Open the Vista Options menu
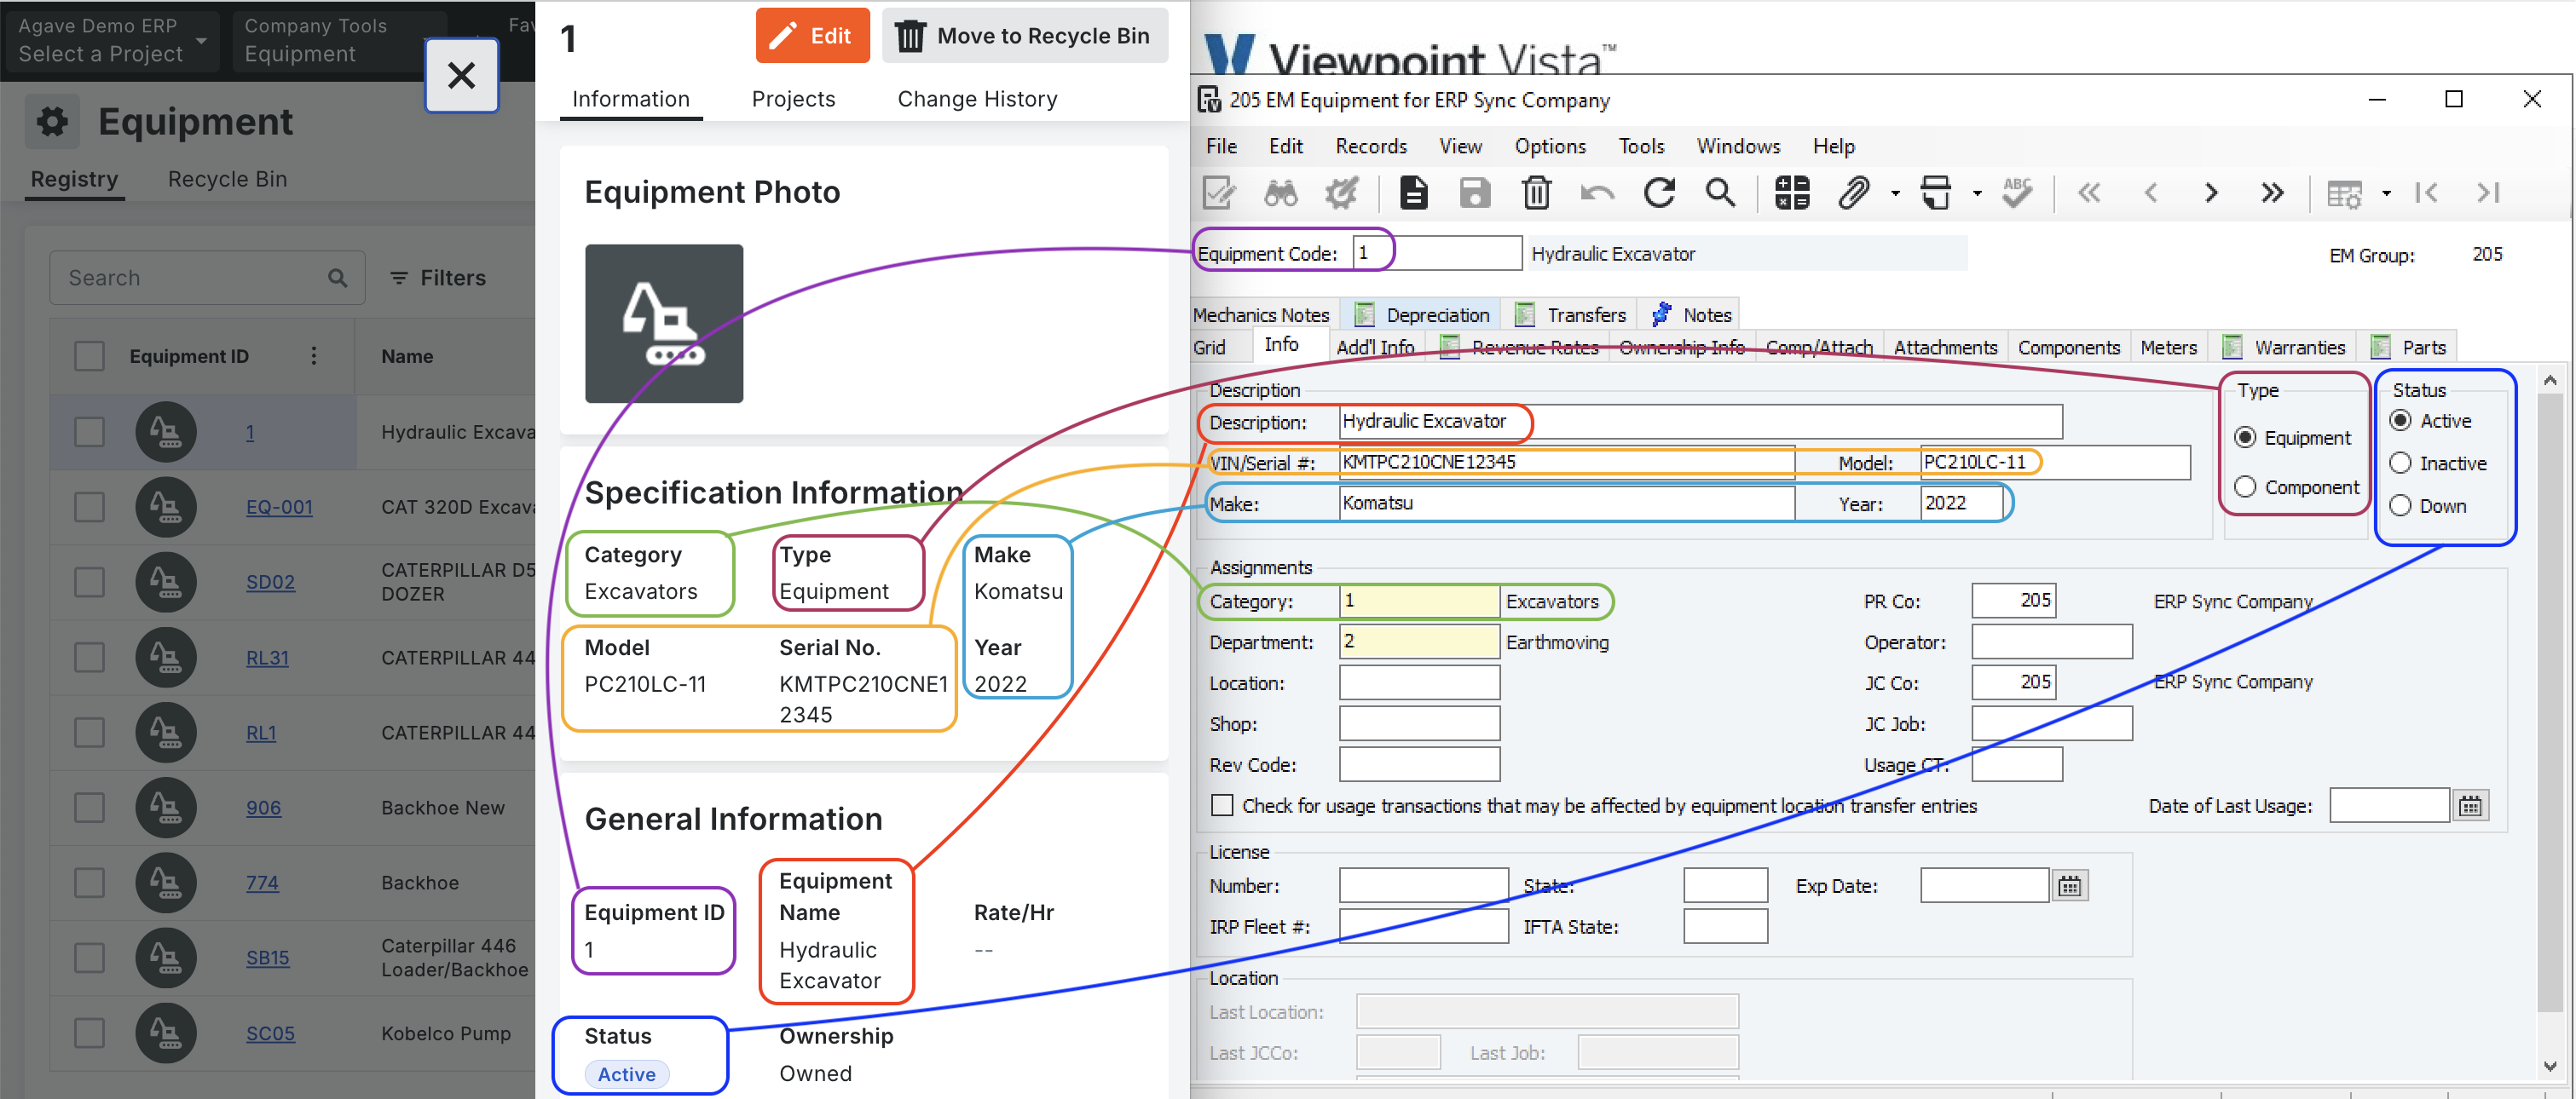The height and width of the screenshot is (1099, 2576). point(1550,146)
